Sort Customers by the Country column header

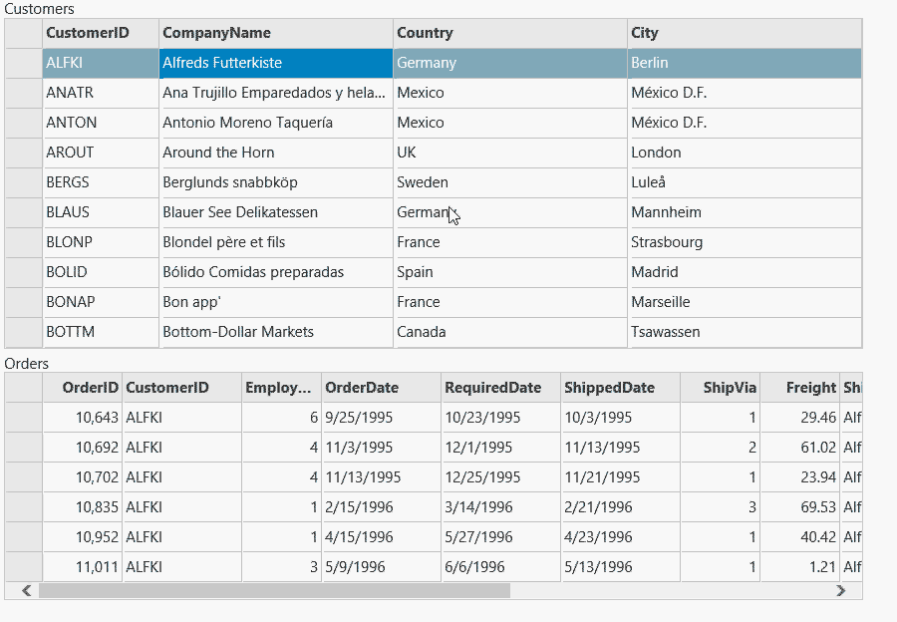(x=509, y=33)
